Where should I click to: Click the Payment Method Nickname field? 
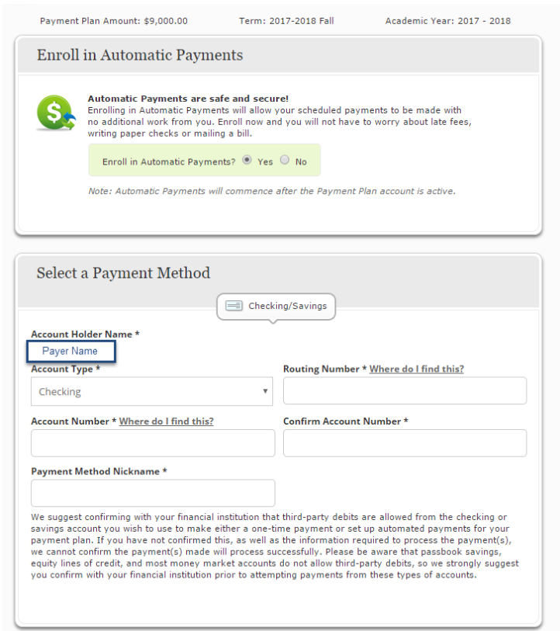pyautogui.click(x=153, y=493)
